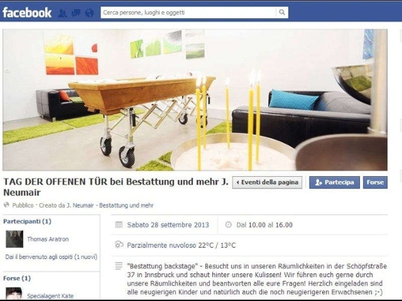Viewport: 402px width, 301px height.
Task: Join event with Partecipa button
Action: tap(334, 183)
